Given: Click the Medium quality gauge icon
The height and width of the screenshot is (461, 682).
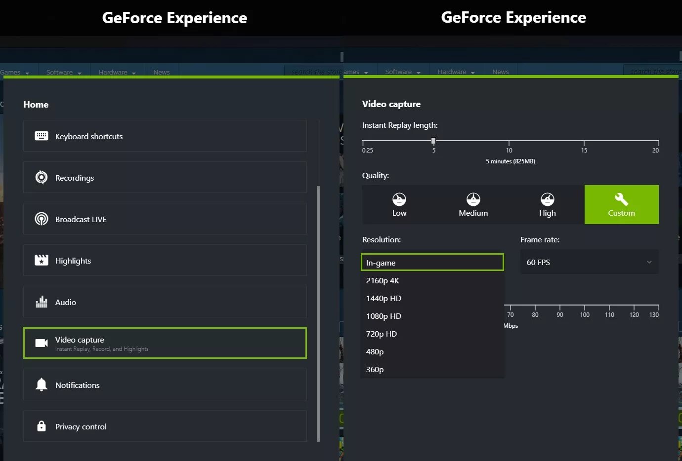Looking at the screenshot, I should click(473, 199).
